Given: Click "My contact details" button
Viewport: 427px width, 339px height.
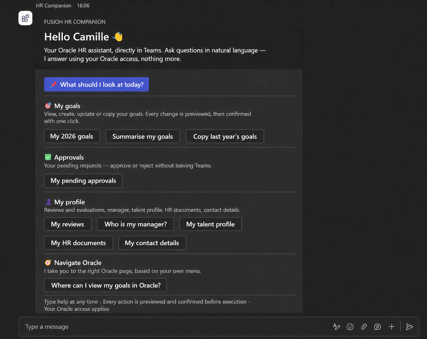Looking at the screenshot, I should click(152, 243).
